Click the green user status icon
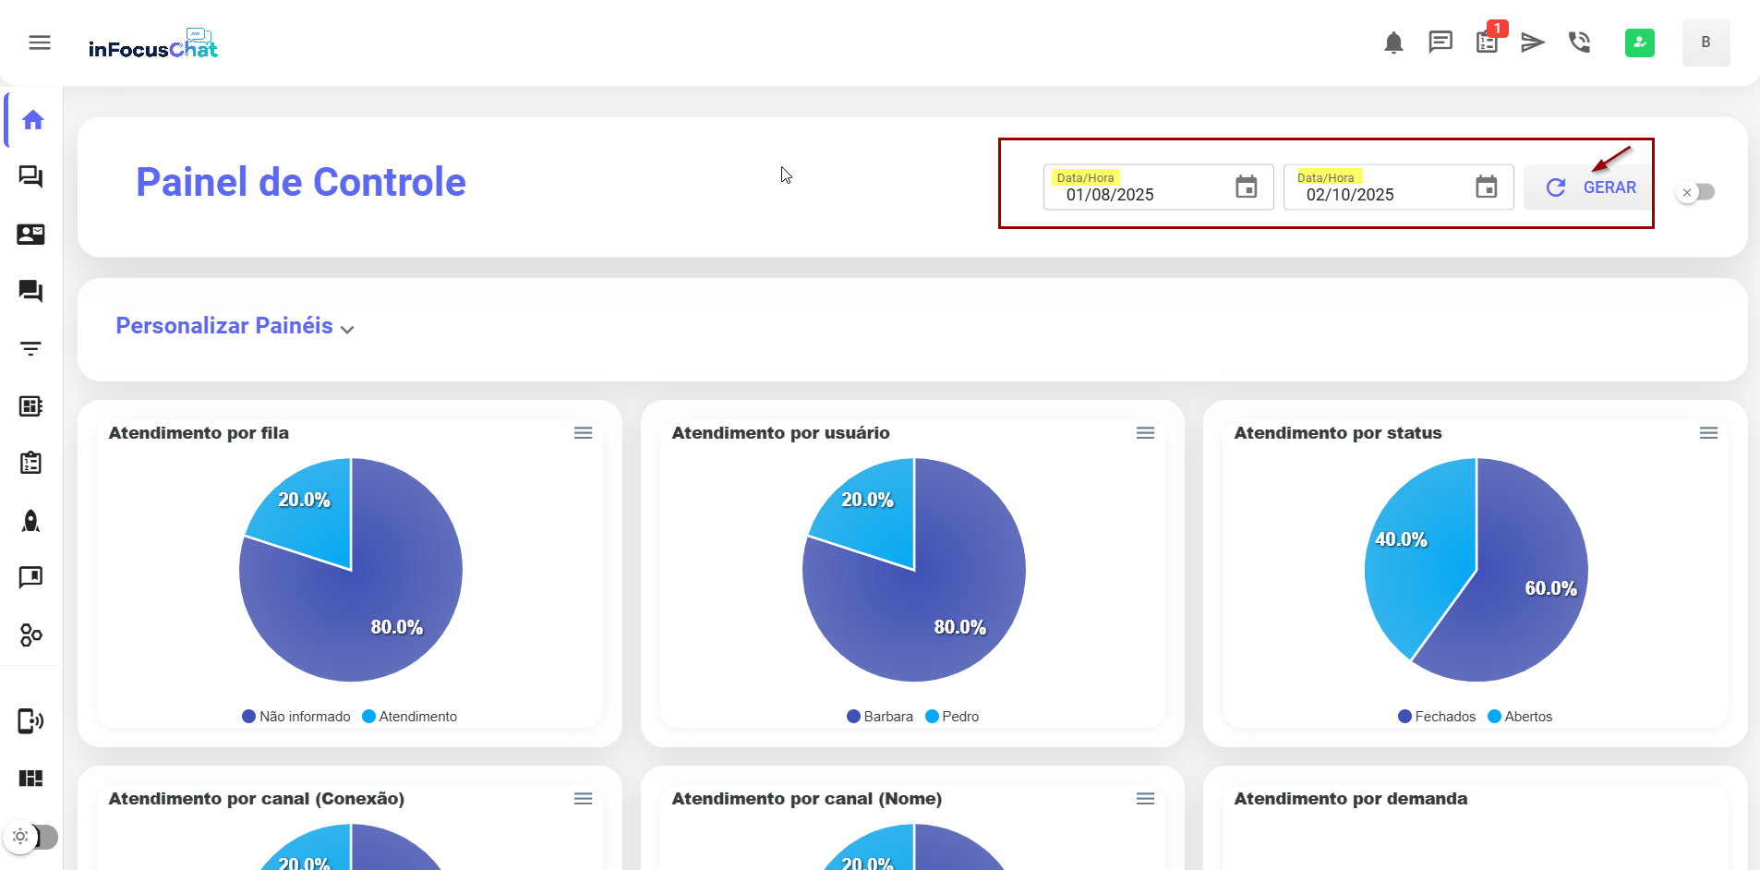1760x870 pixels. pos(1639,42)
